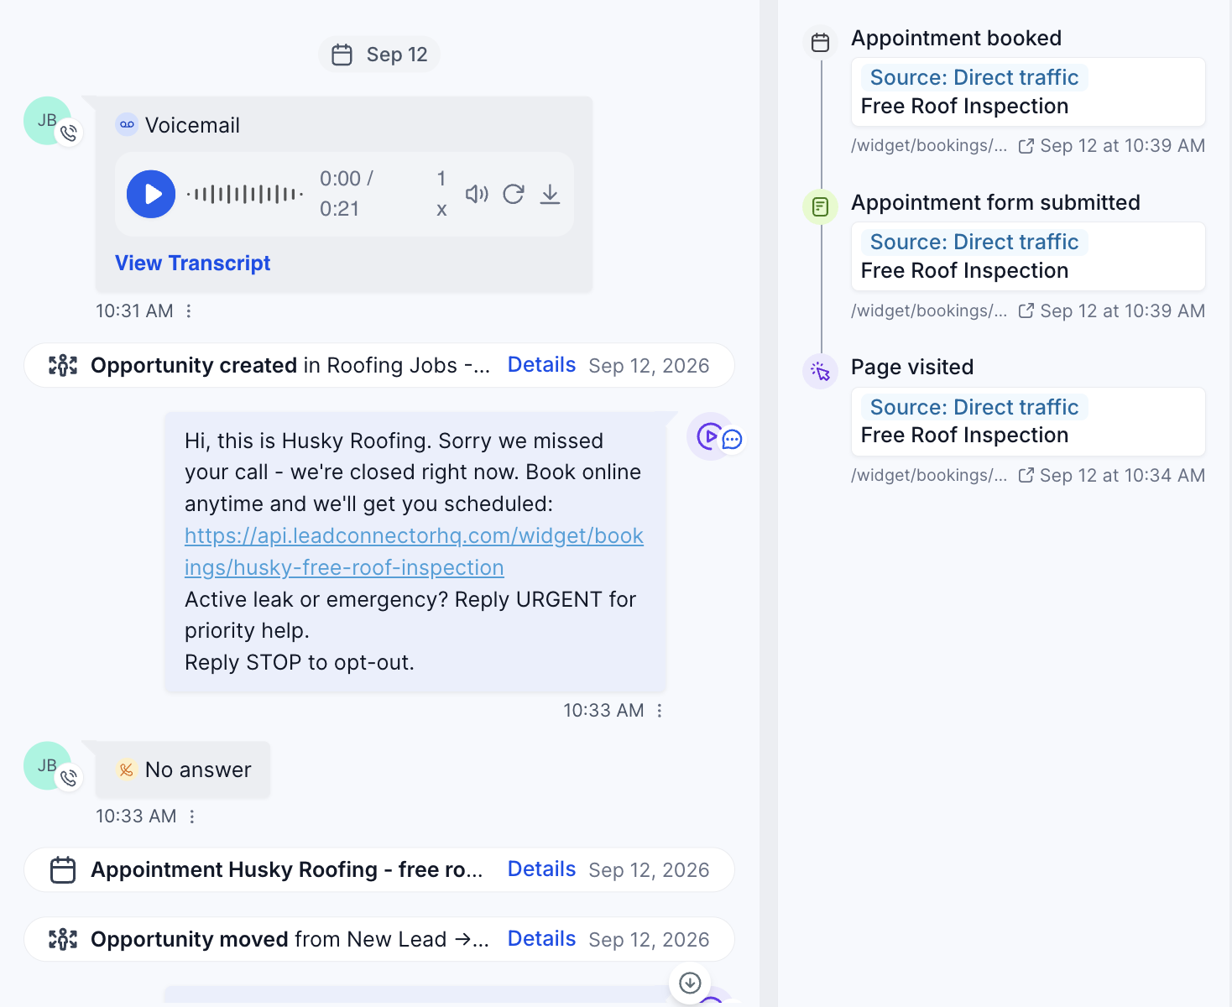The image size is (1232, 1007).
Task: Click Source: Direct traffic tag under Appointment form submitted
Action: (x=974, y=242)
